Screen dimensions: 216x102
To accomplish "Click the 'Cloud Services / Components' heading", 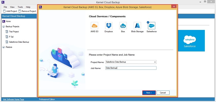I will (x=107, y=16).
